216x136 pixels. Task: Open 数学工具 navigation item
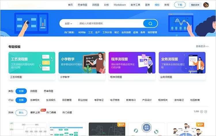click(x=135, y=5)
